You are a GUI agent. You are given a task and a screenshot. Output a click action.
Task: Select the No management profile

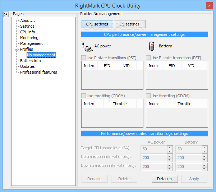(x=41, y=55)
